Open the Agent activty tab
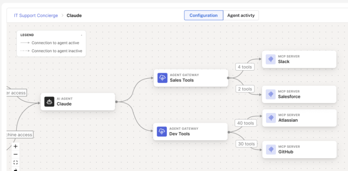Viewport: 348px width, 171px height. click(241, 15)
